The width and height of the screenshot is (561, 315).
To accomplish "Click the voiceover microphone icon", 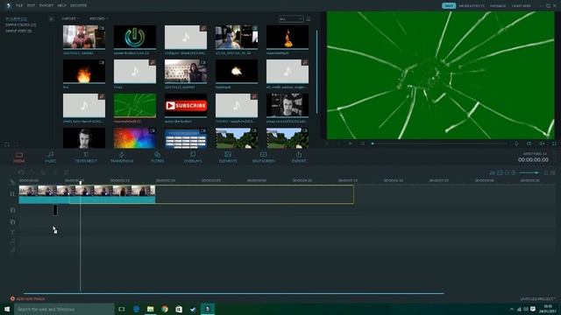I will 516,143.
